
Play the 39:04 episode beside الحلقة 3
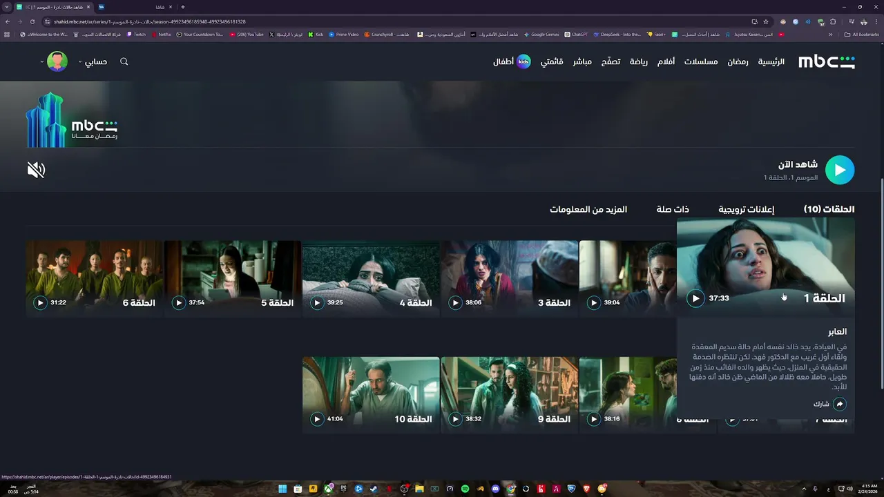coord(594,302)
